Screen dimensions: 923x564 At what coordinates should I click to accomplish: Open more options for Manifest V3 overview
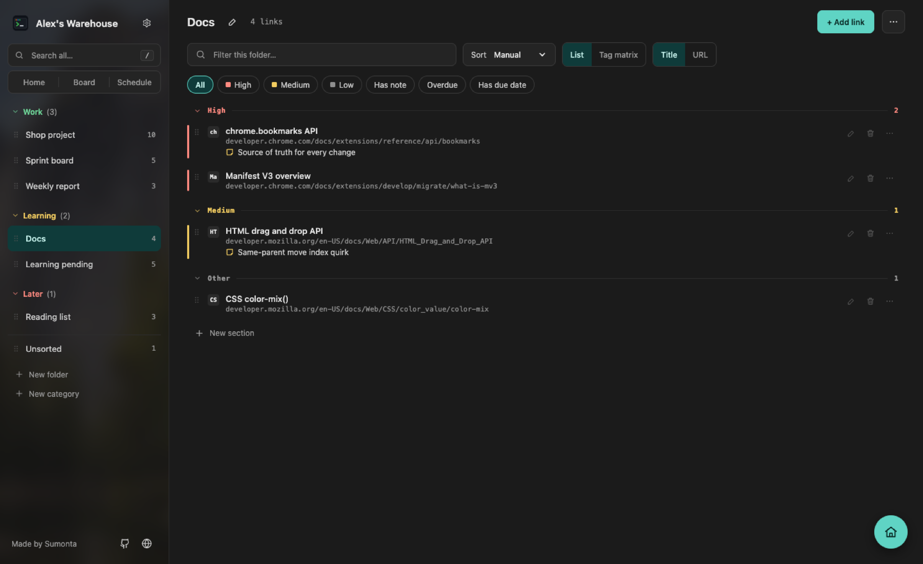coord(889,178)
